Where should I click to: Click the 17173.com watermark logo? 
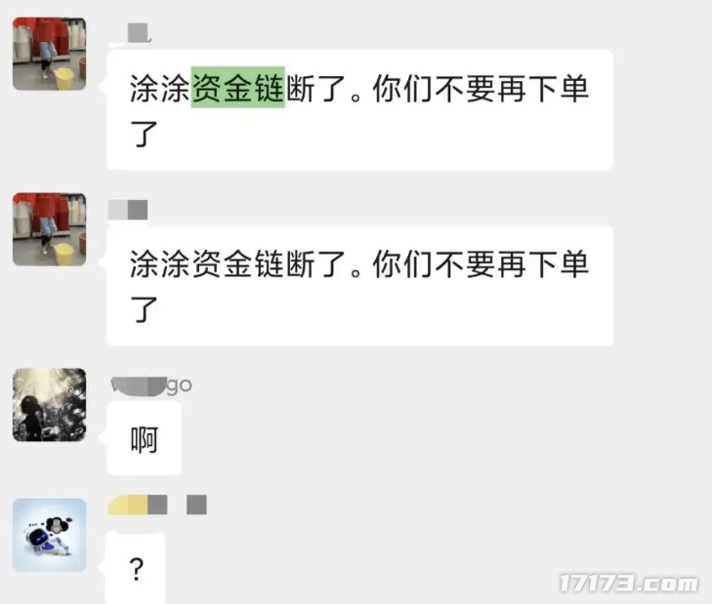click(628, 584)
